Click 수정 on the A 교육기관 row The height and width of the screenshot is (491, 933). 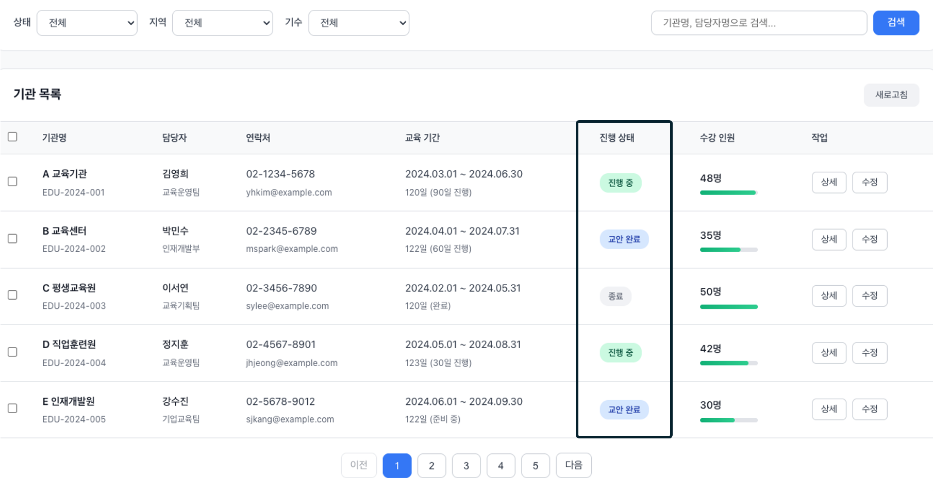point(870,182)
